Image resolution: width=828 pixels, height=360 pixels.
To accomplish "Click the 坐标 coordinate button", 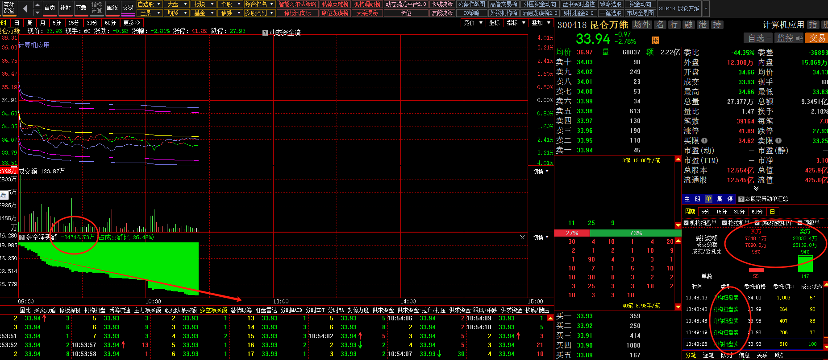I will pos(494,23).
